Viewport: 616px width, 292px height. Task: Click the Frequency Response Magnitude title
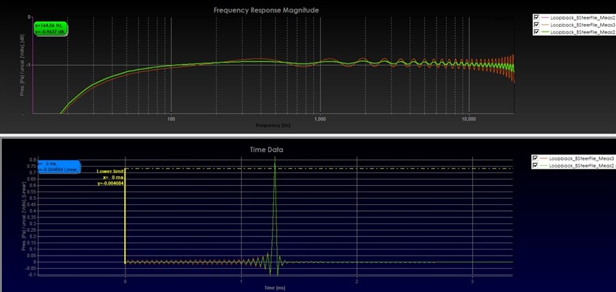point(266,10)
